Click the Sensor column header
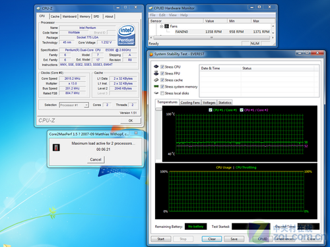Screen dimensions: 330x247 click(176, 21)
